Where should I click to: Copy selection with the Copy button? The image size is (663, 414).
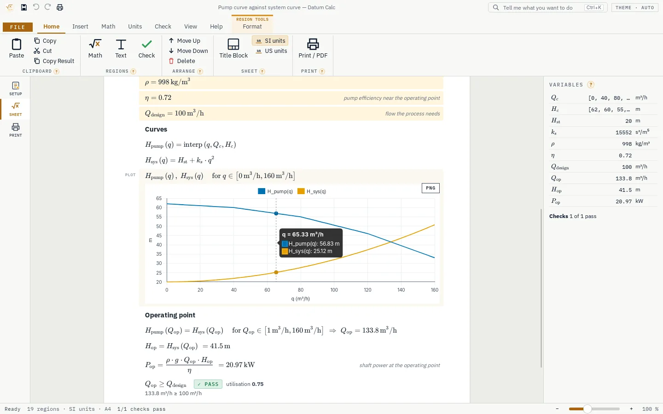pos(45,41)
